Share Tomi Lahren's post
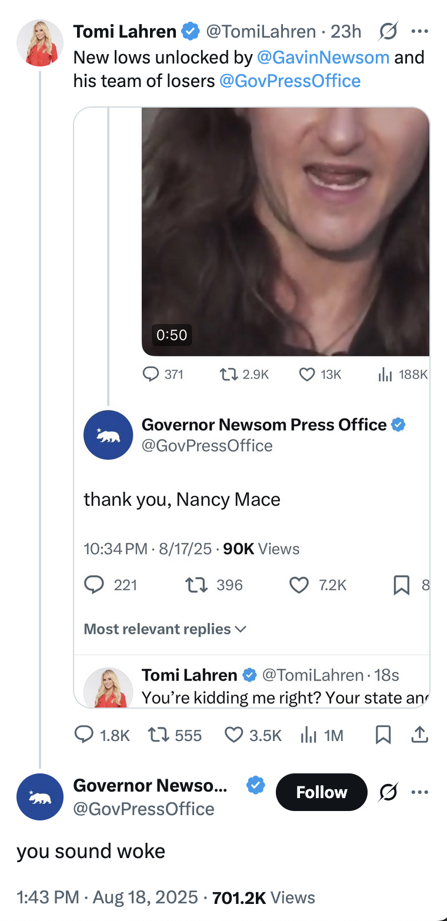Screen dimensions: 447x921 point(419,735)
